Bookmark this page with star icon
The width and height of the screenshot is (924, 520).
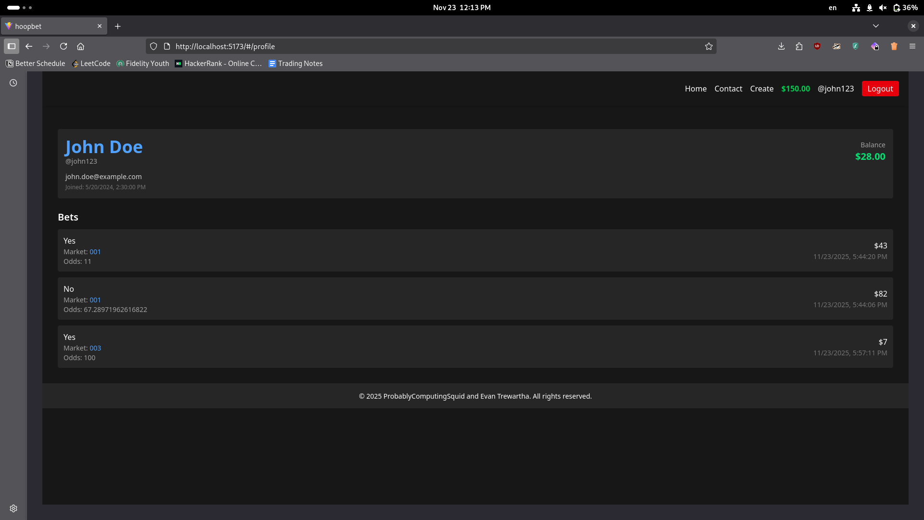coord(708,46)
